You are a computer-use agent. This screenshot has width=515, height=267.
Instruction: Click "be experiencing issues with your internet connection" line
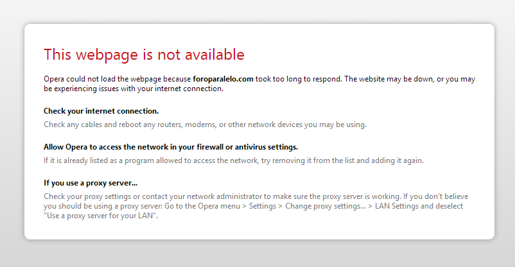(x=134, y=89)
